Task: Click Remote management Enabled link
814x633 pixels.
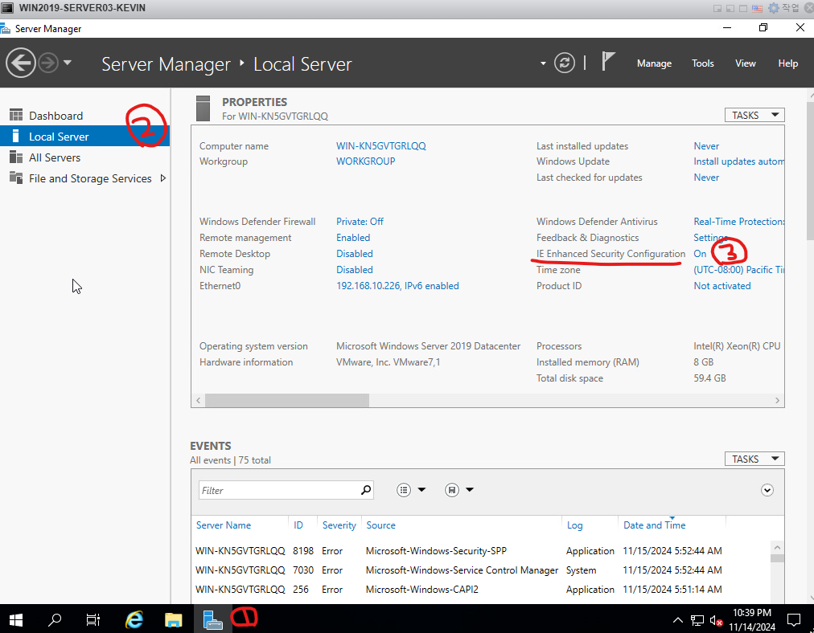Action: [353, 238]
